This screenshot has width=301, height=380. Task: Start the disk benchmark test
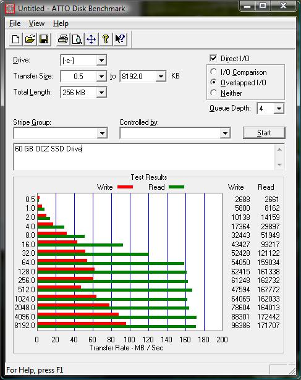click(264, 133)
